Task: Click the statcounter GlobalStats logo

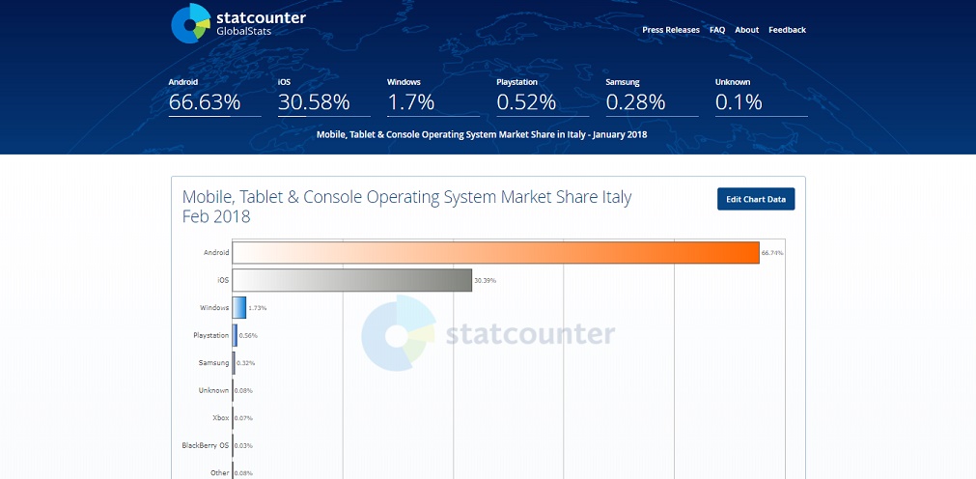Action: (x=238, y=23)
